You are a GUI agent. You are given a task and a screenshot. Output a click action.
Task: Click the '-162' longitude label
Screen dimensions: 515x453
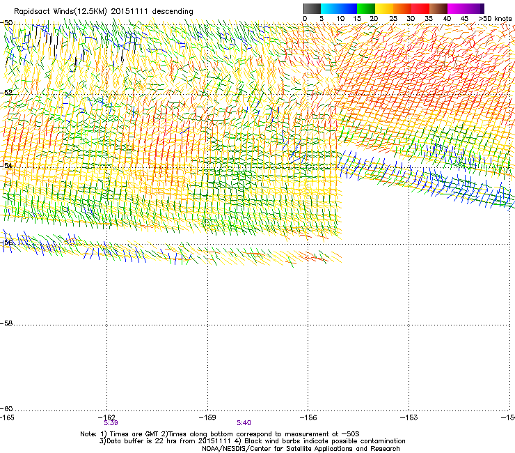pos(106,417)
